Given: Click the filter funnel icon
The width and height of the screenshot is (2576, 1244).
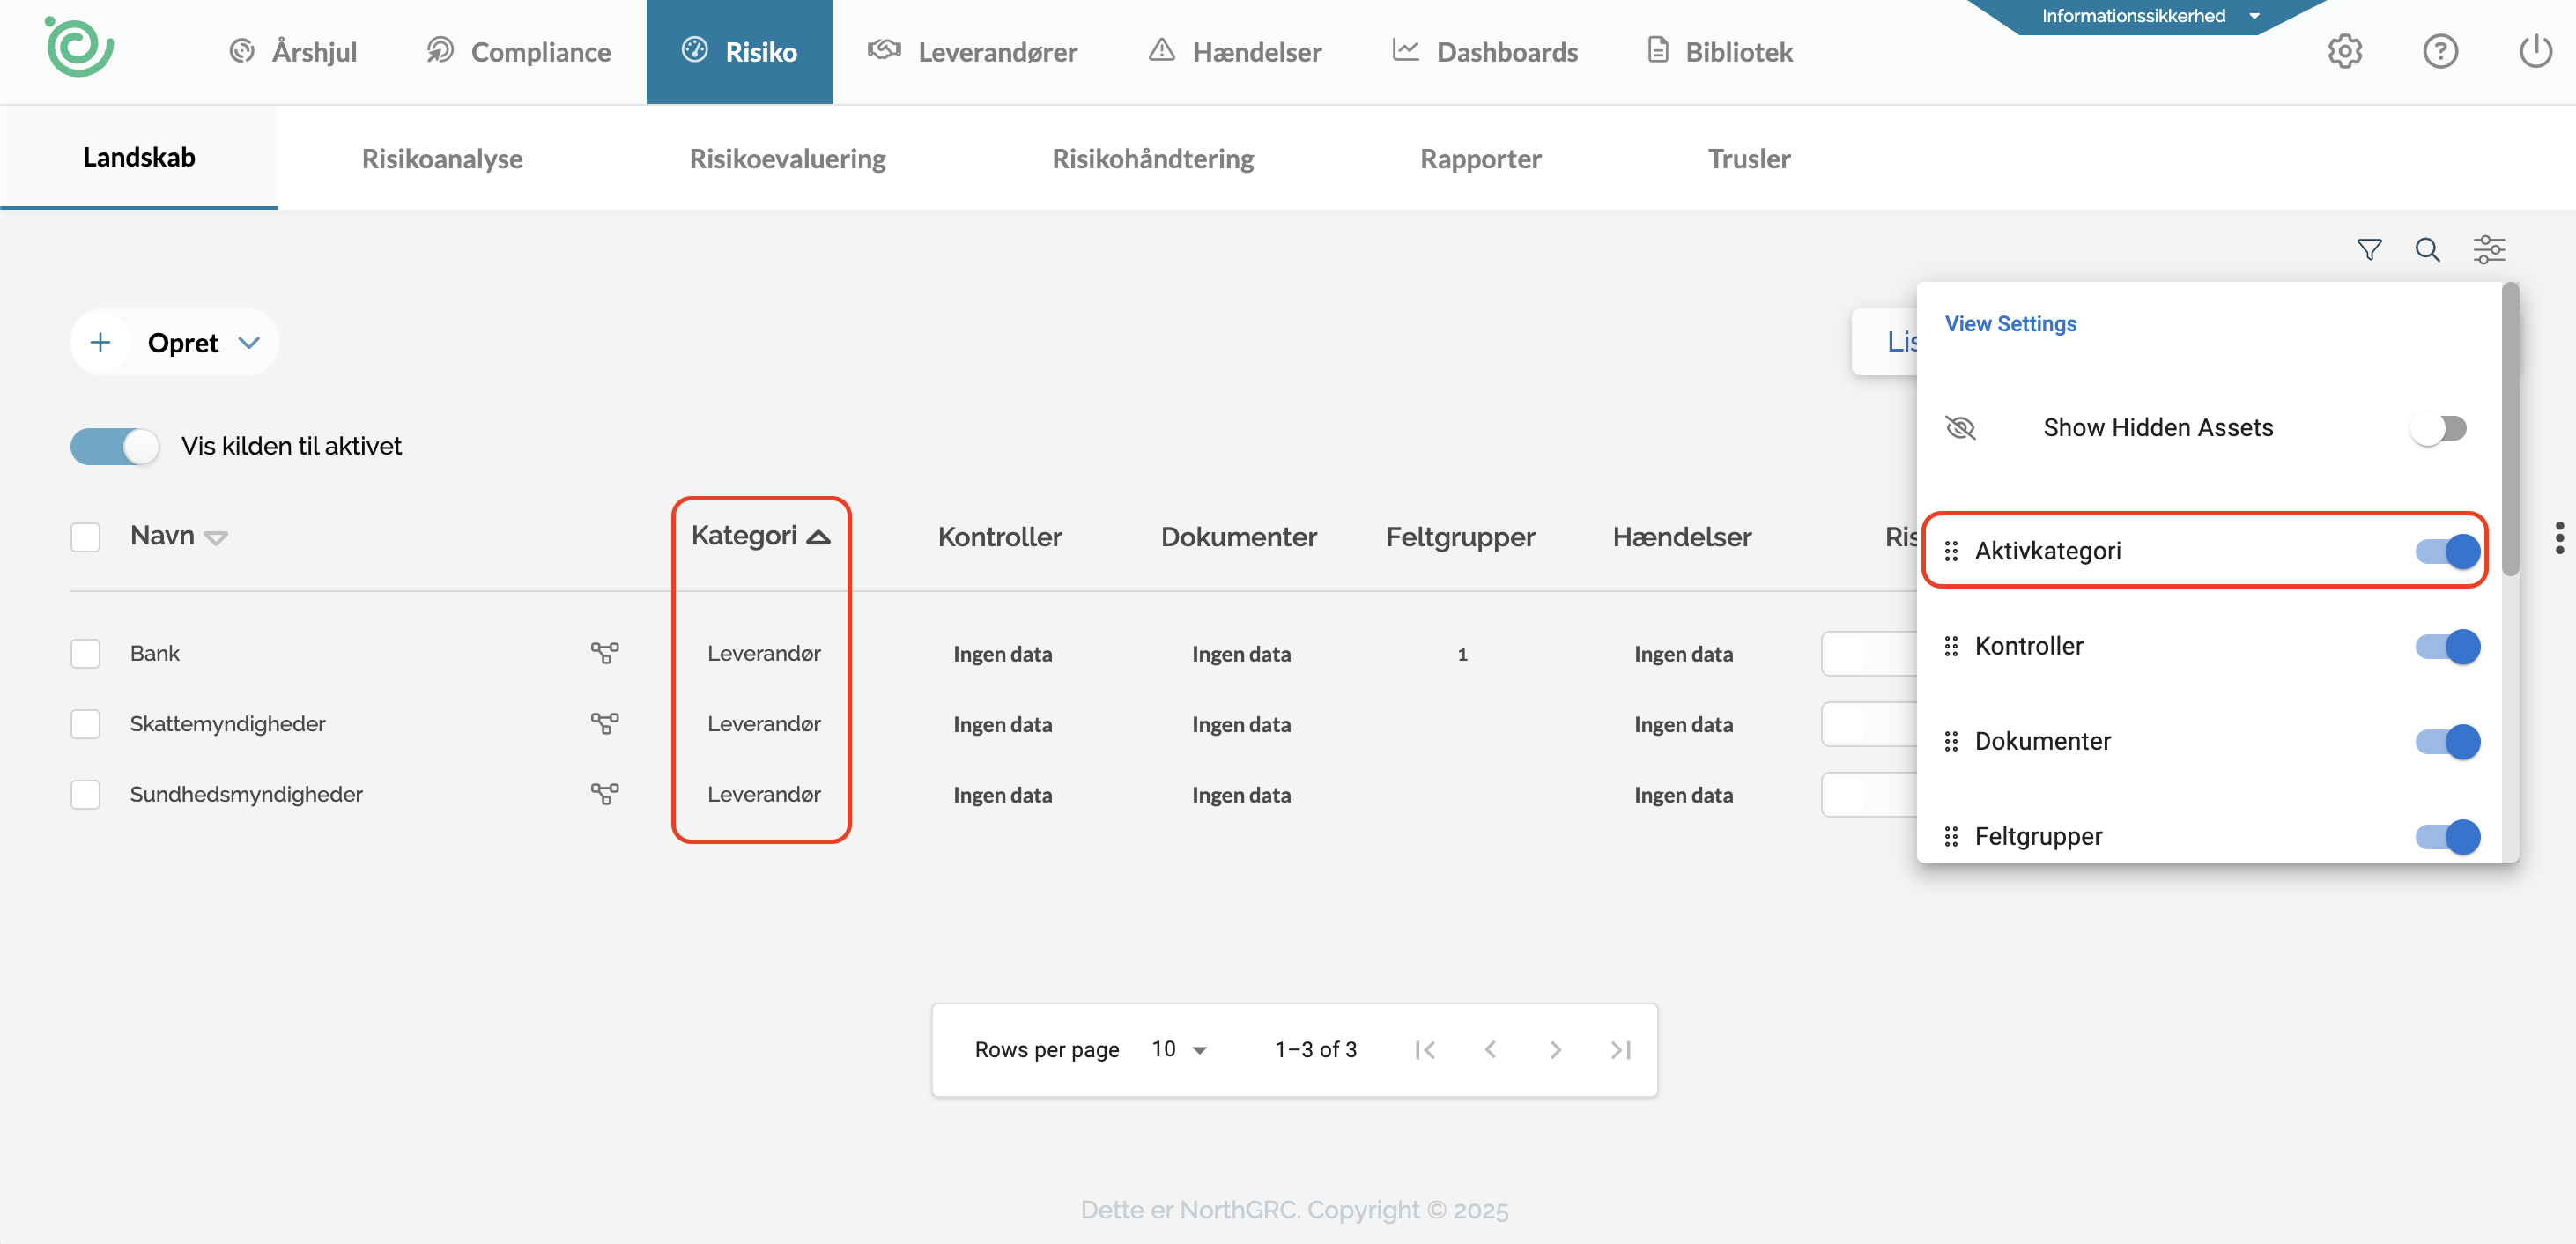Looking at the screenshot, I should 2368,249.
